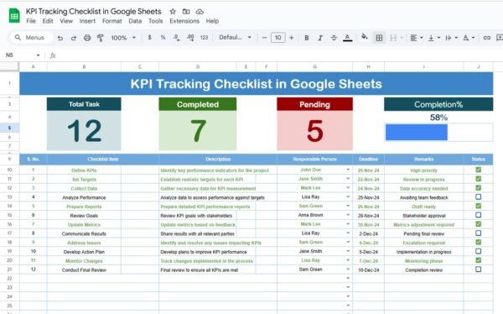This screenshot has width=503, height=314.
Task: Format as percent icon
Action: click(x=163, y=37)
